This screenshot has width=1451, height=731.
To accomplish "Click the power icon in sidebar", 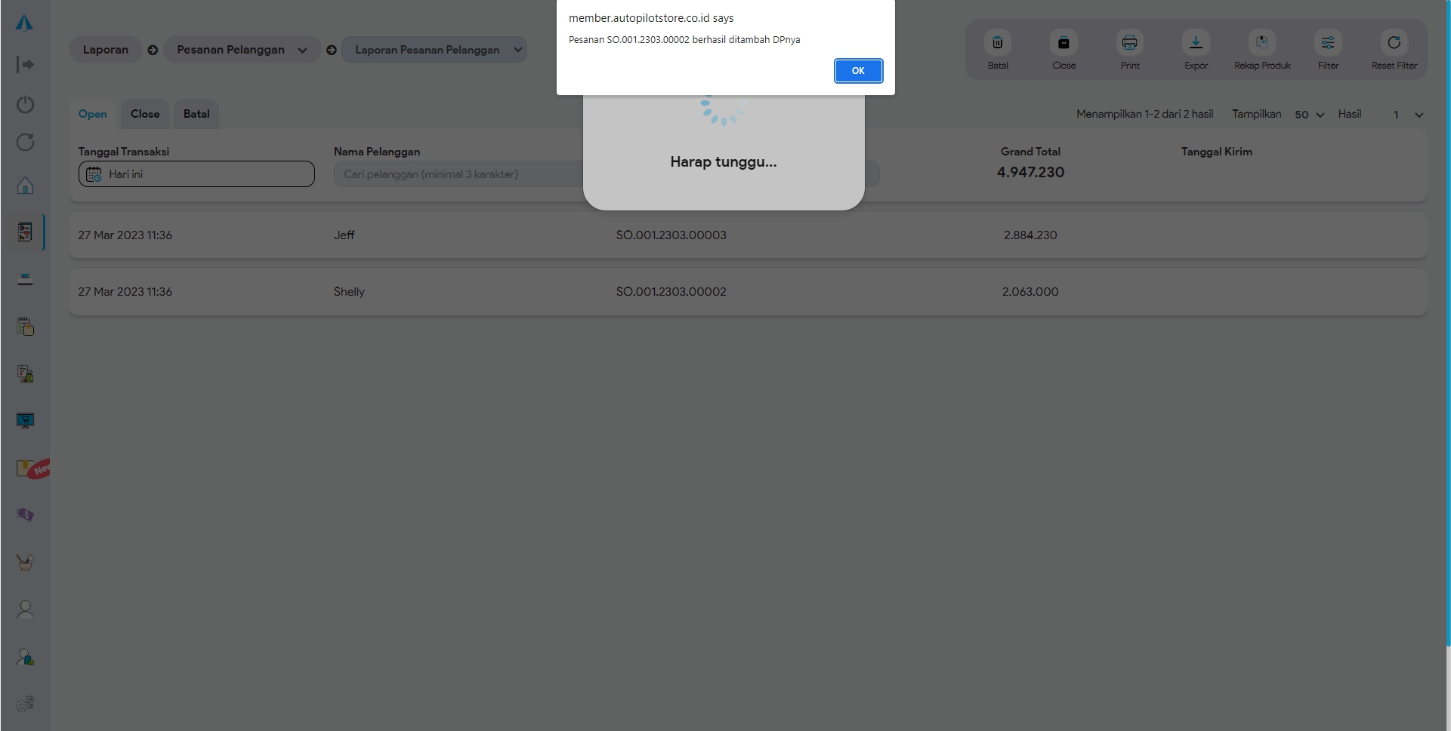I will [x=25, y=104].
